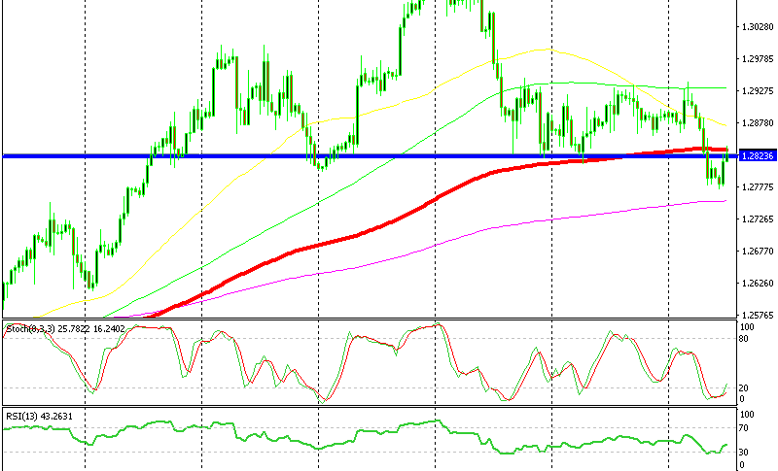This screenshot has height=471, width=778.
Task: Click the 1.26770 price axis label
Action: [758, 252]
